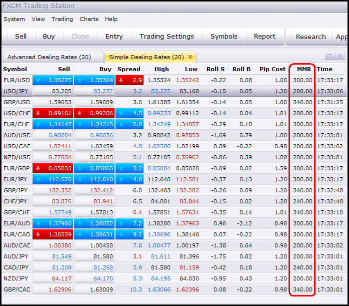
Task: Click AUD/USD sell price 0.98004
Action: click(x=53, y=135)
